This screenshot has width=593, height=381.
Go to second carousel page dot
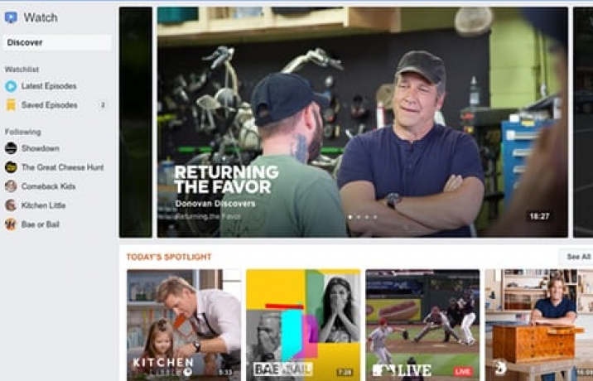point(359,217)
